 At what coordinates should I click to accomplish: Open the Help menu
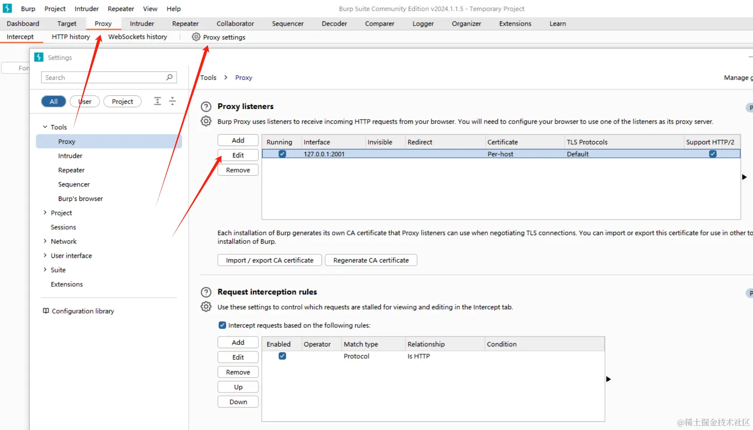coord(174,9)
